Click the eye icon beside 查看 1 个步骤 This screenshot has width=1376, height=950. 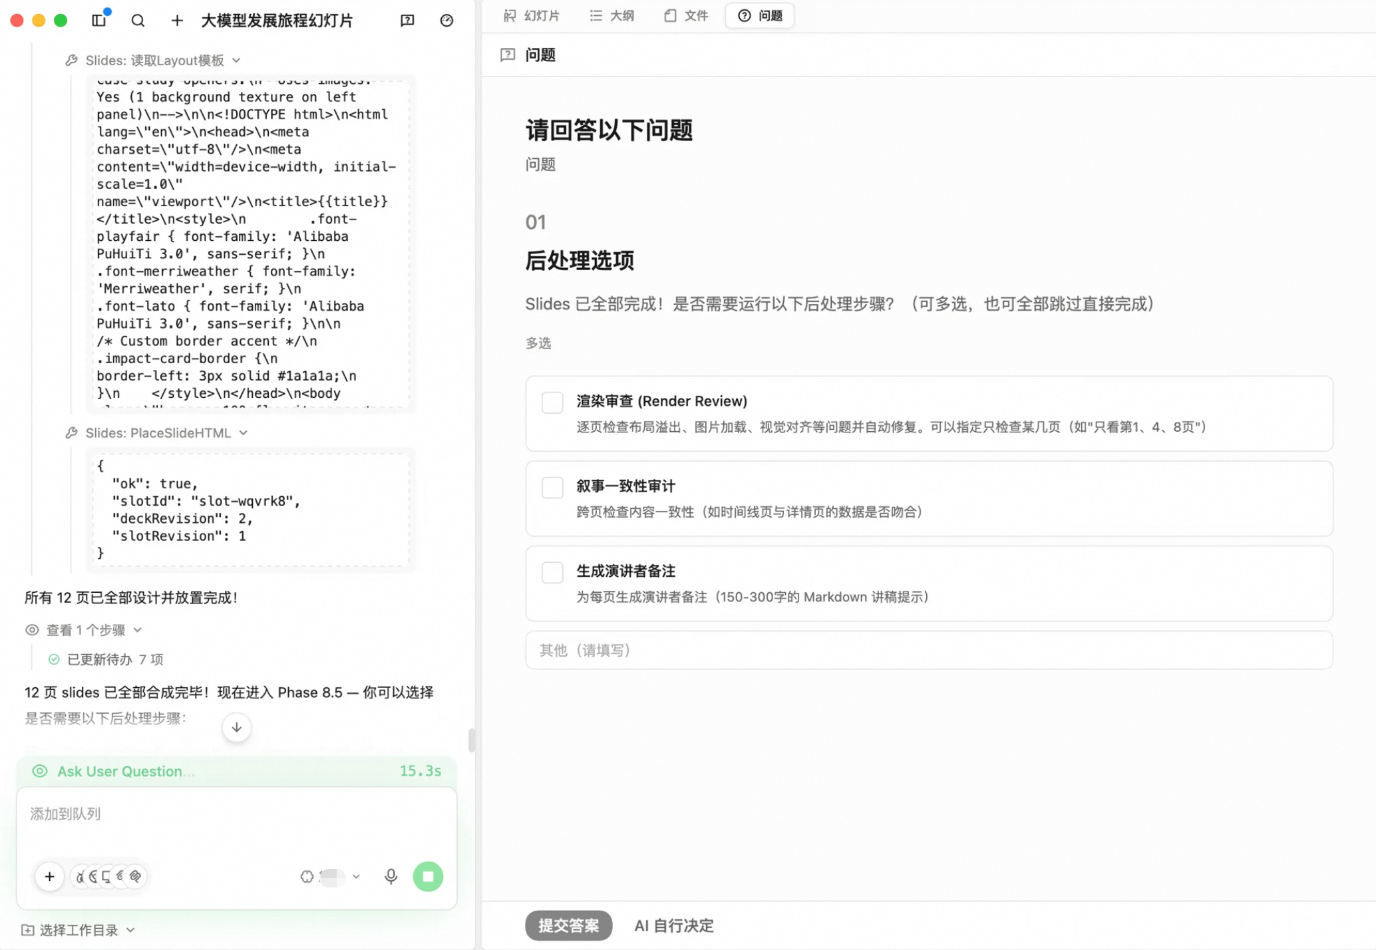(x=32, y=629)
